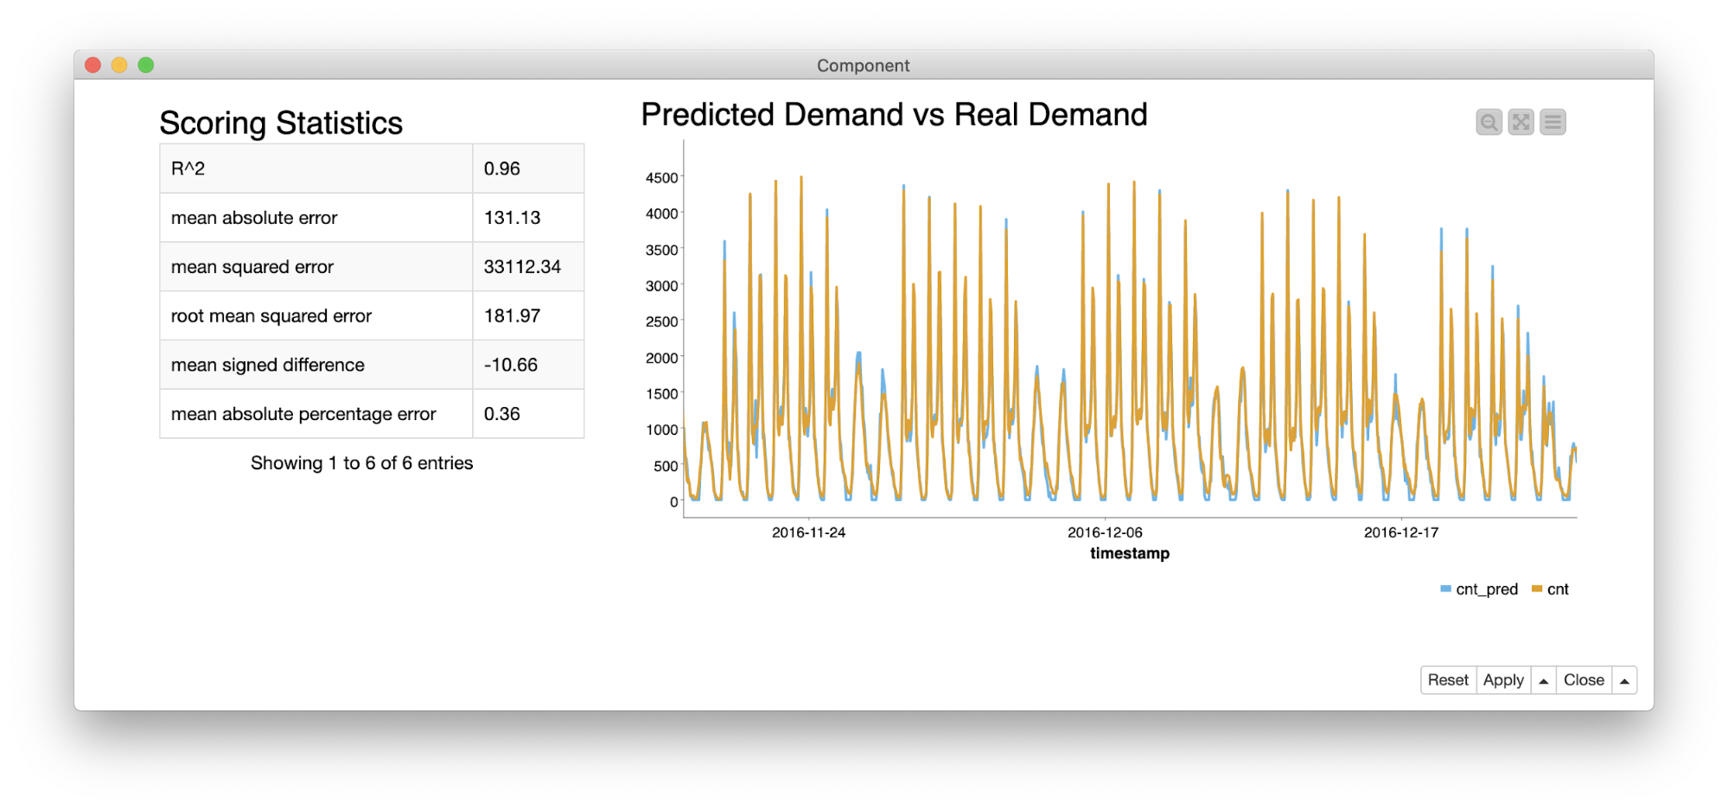Select the mean absolute error label
The image size is (1728, 809).
[254, 218]
